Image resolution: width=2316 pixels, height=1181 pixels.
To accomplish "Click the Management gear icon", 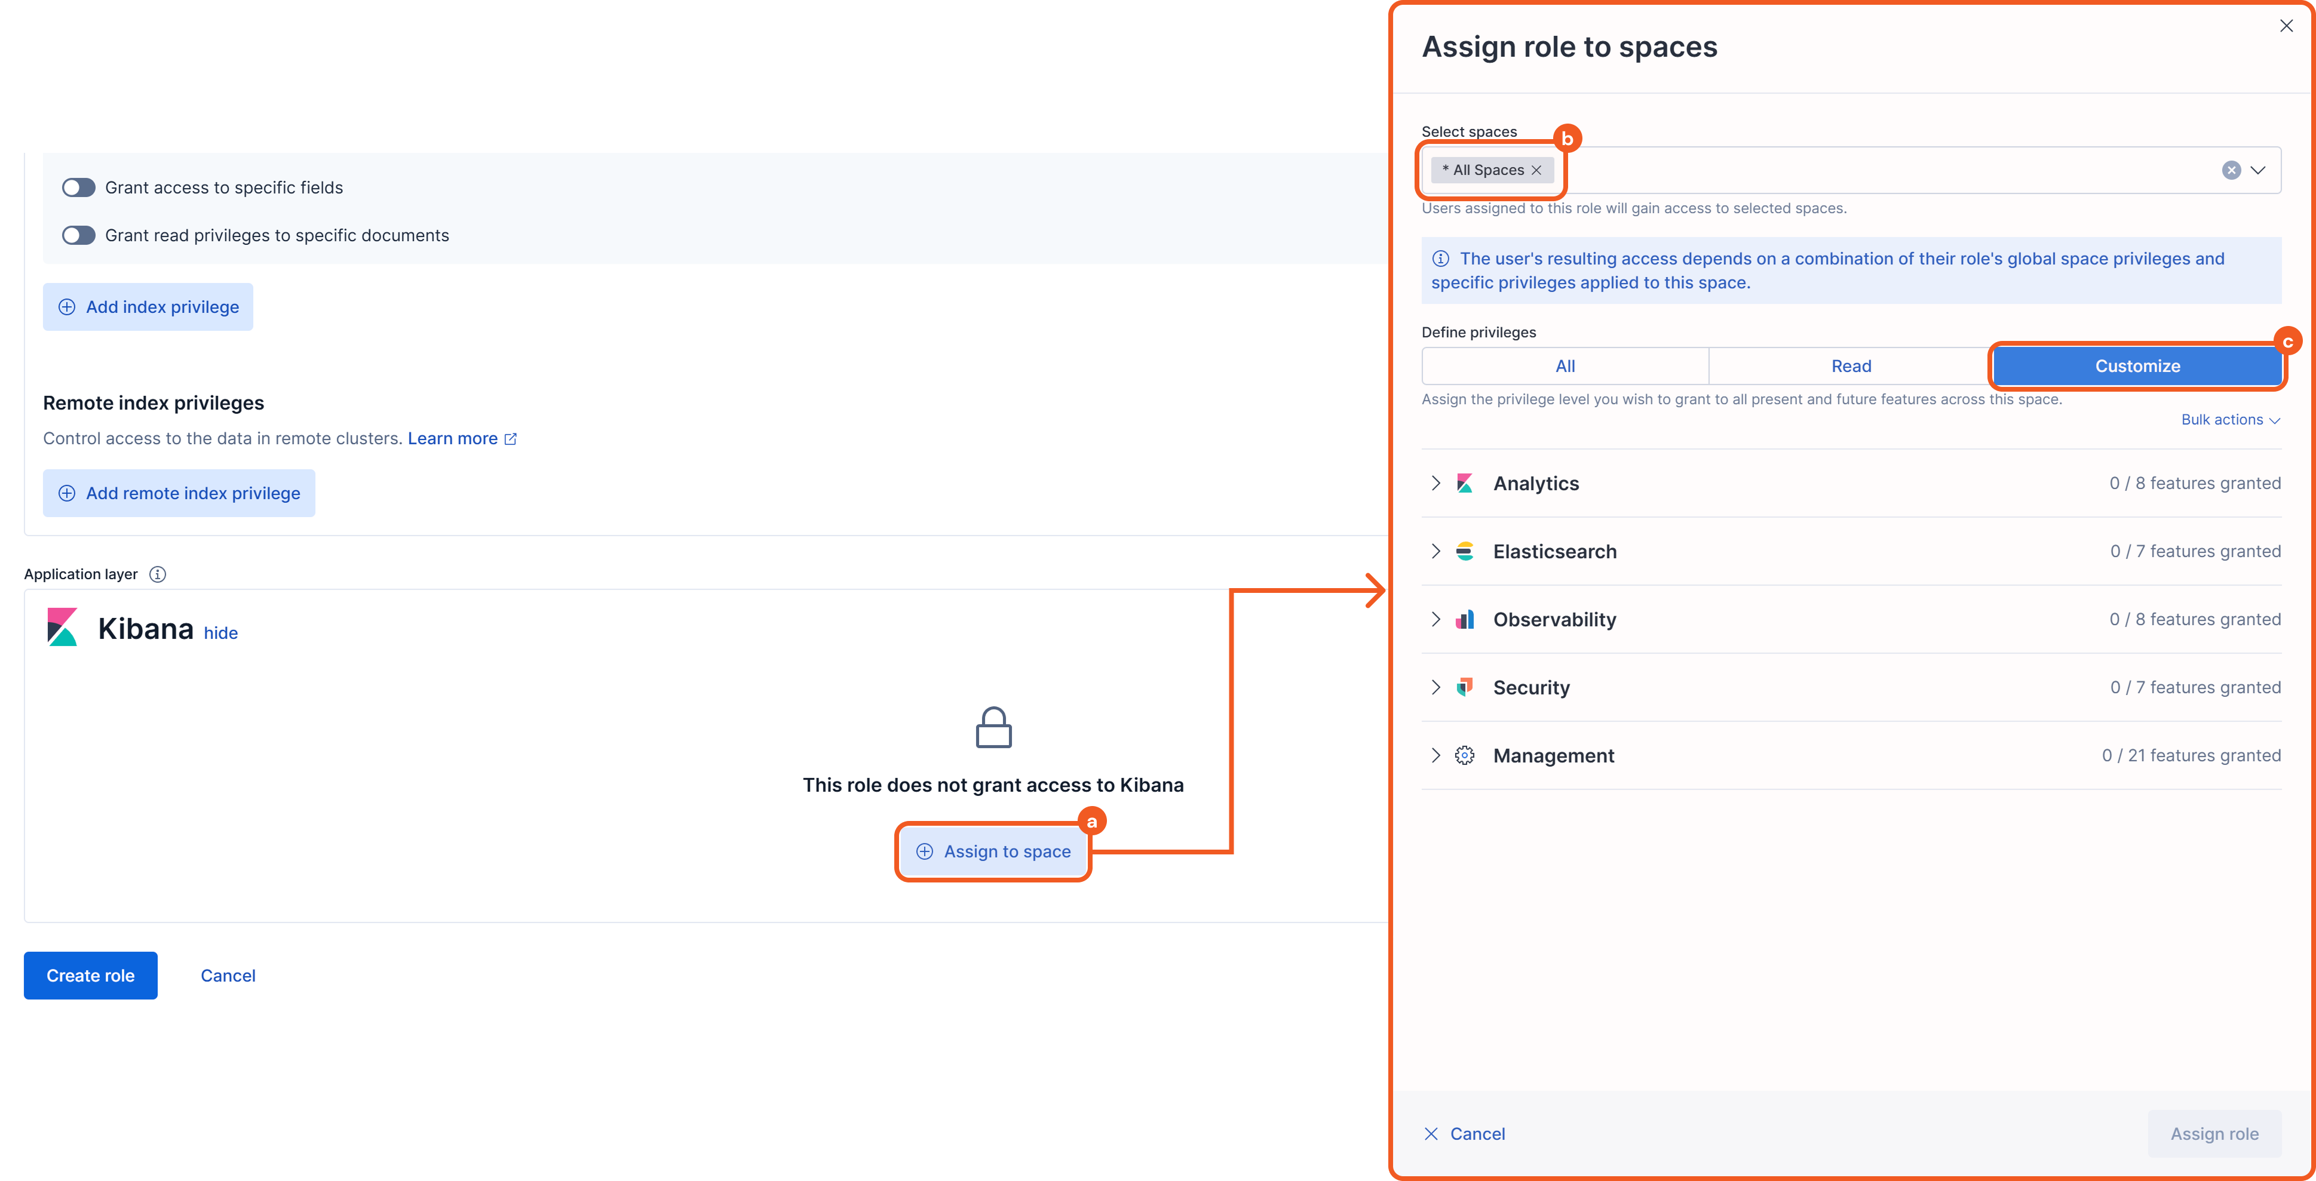I will pos(1465,756).
